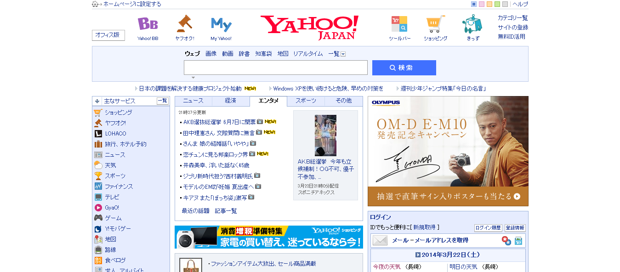Collapse the 主なサービス arrow toggle

pos(97,101)
